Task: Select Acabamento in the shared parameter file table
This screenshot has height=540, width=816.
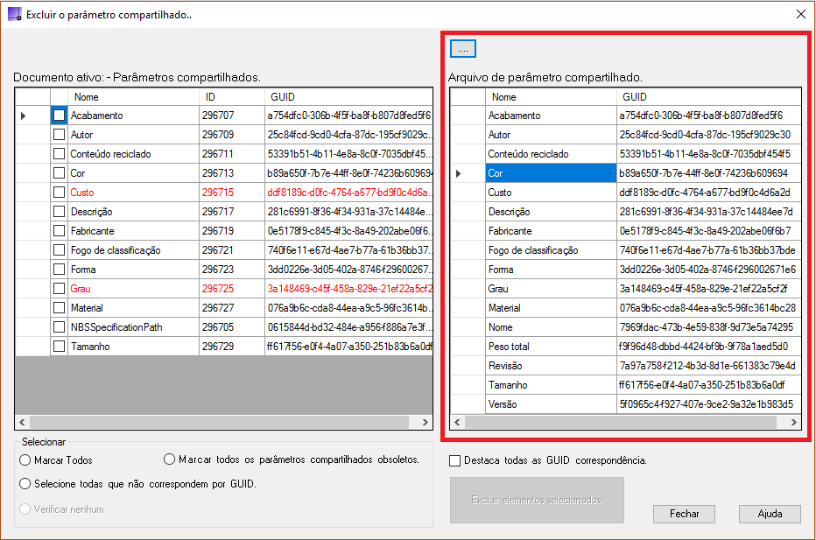Action: [551, 115]
